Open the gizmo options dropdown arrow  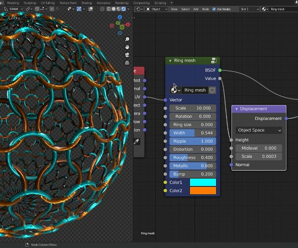pyautogui.click(x=84, y=9)
